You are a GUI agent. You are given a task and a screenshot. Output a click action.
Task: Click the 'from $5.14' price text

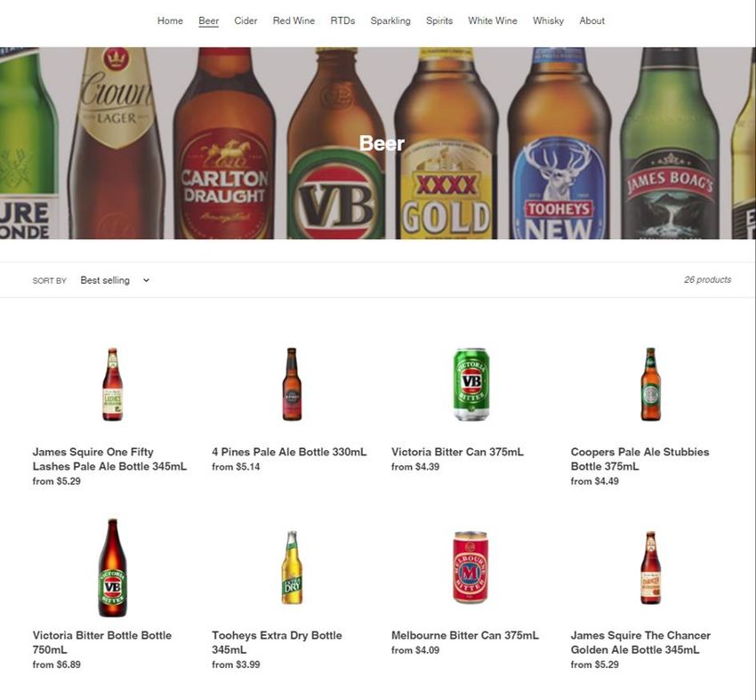click(x=236, y=467)
